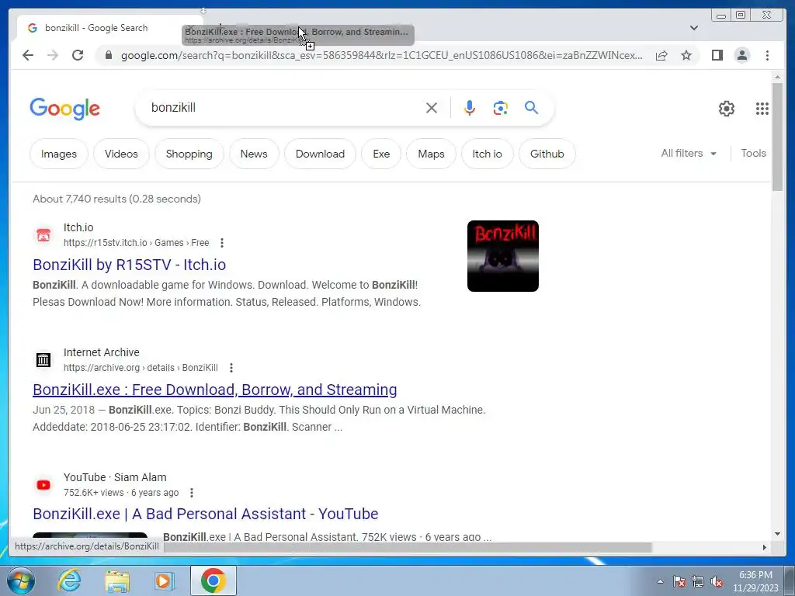Open more options for Internet Archive result
This screenshot has height=596, width=795.
(231, 368)
